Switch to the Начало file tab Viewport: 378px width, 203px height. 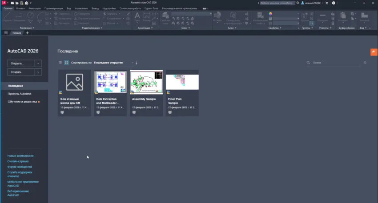16,33
